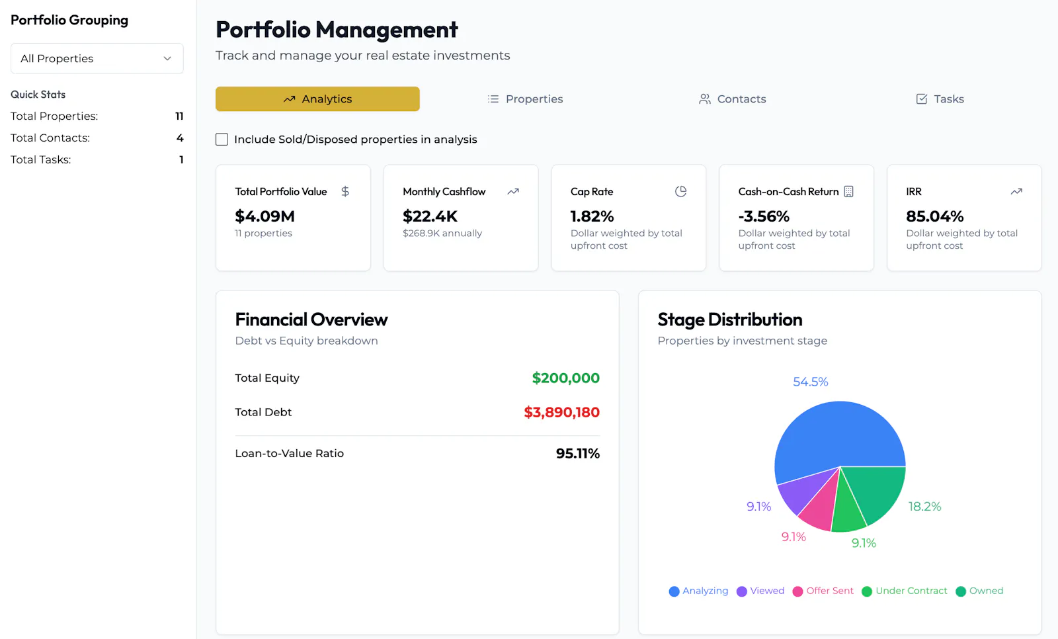The width and height of the screenshot is (1058, 639).
Task: Click the 95.11% Loan-to-Value figure
Action: click(x=577, y=454)
